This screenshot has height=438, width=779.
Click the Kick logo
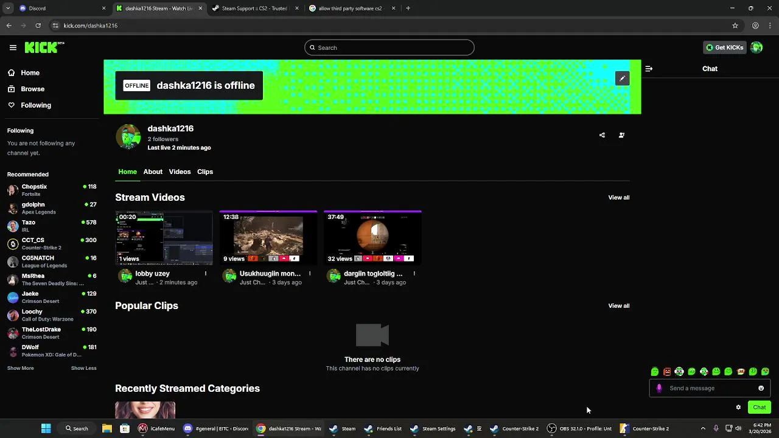[x=44, y=47]
